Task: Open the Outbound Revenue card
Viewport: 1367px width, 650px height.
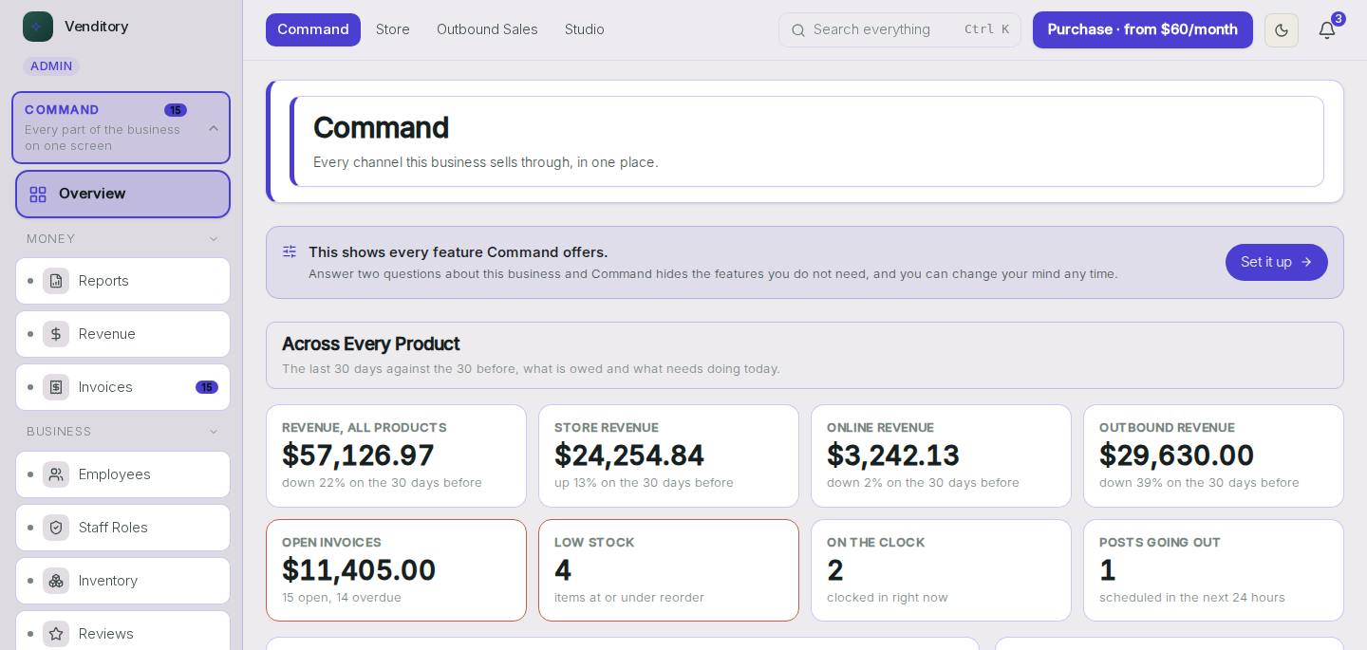Action: click(1213, 456)
